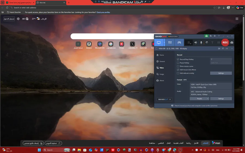Select game recording mode gamepad icon

tap(179, 42)
